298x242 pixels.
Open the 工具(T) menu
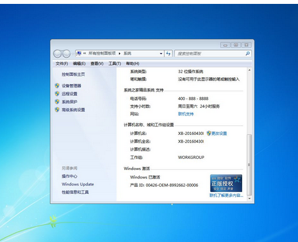pos(115,64)
